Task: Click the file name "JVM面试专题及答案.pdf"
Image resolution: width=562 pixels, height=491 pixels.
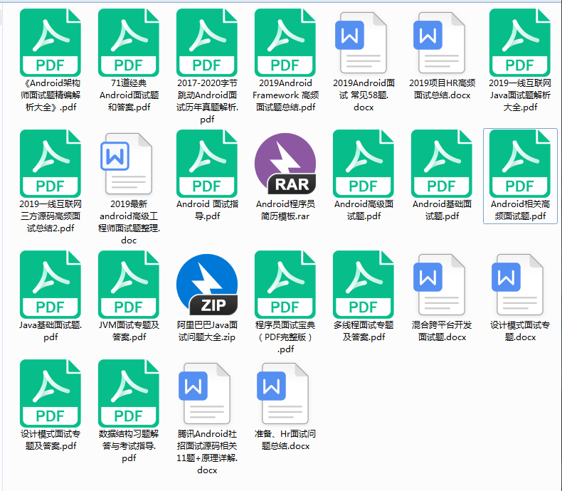Action: click(x=129, y=331)
